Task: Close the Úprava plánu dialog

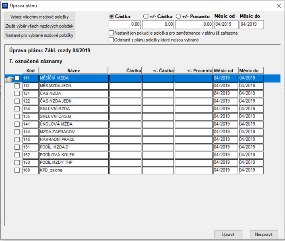Action: tap(279, 6)
